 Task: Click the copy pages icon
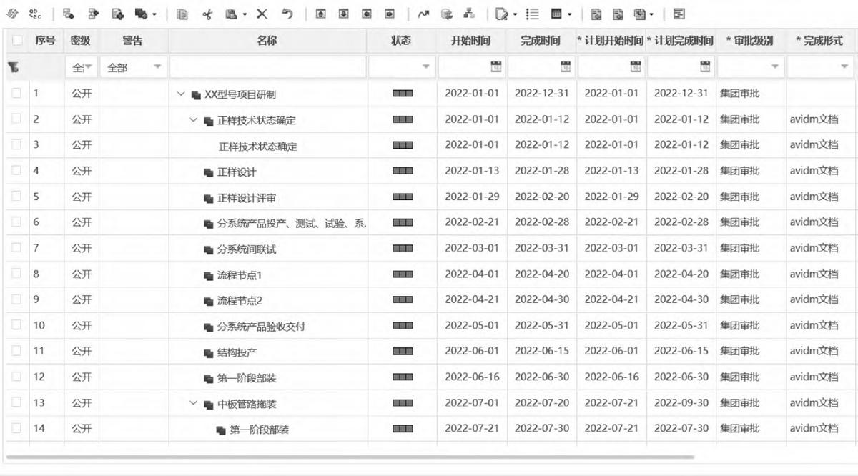coord(182,14)
